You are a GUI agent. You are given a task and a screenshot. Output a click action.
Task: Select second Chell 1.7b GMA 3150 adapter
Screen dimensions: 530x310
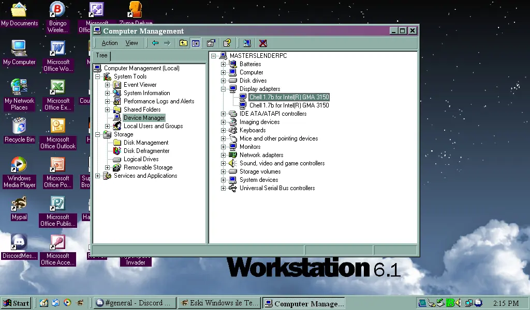289,105
